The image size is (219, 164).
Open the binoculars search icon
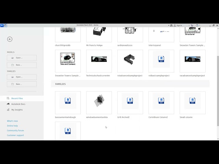tap(171, 25)
